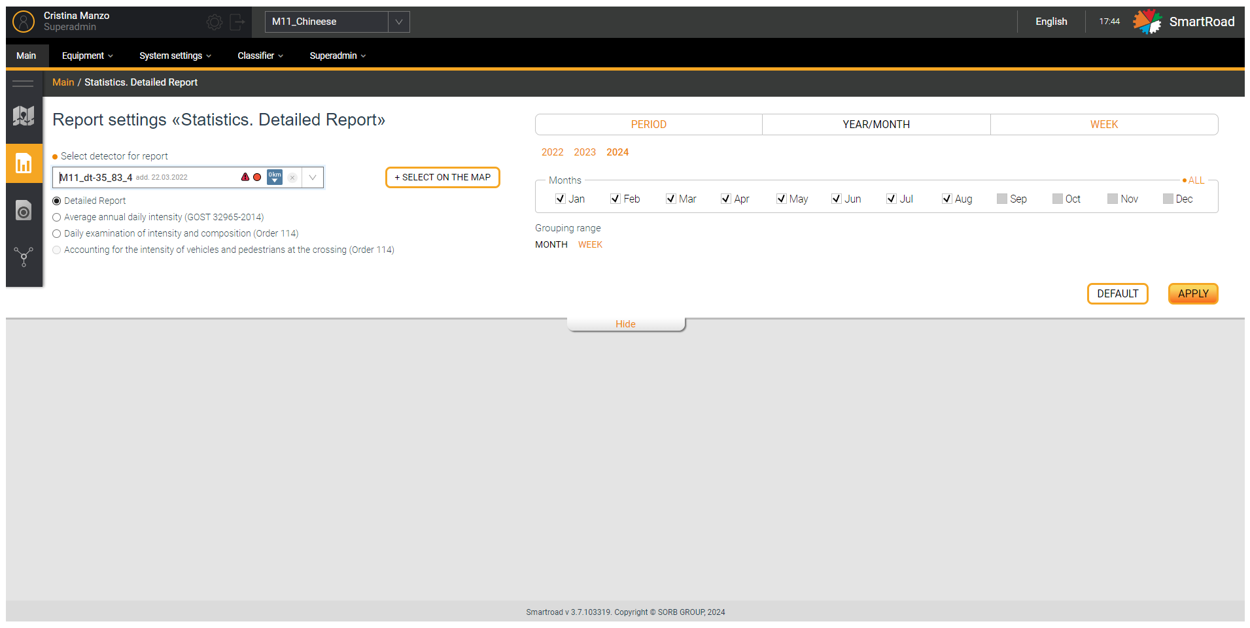Open the statistics chart sidebar icon

(24, 163)
